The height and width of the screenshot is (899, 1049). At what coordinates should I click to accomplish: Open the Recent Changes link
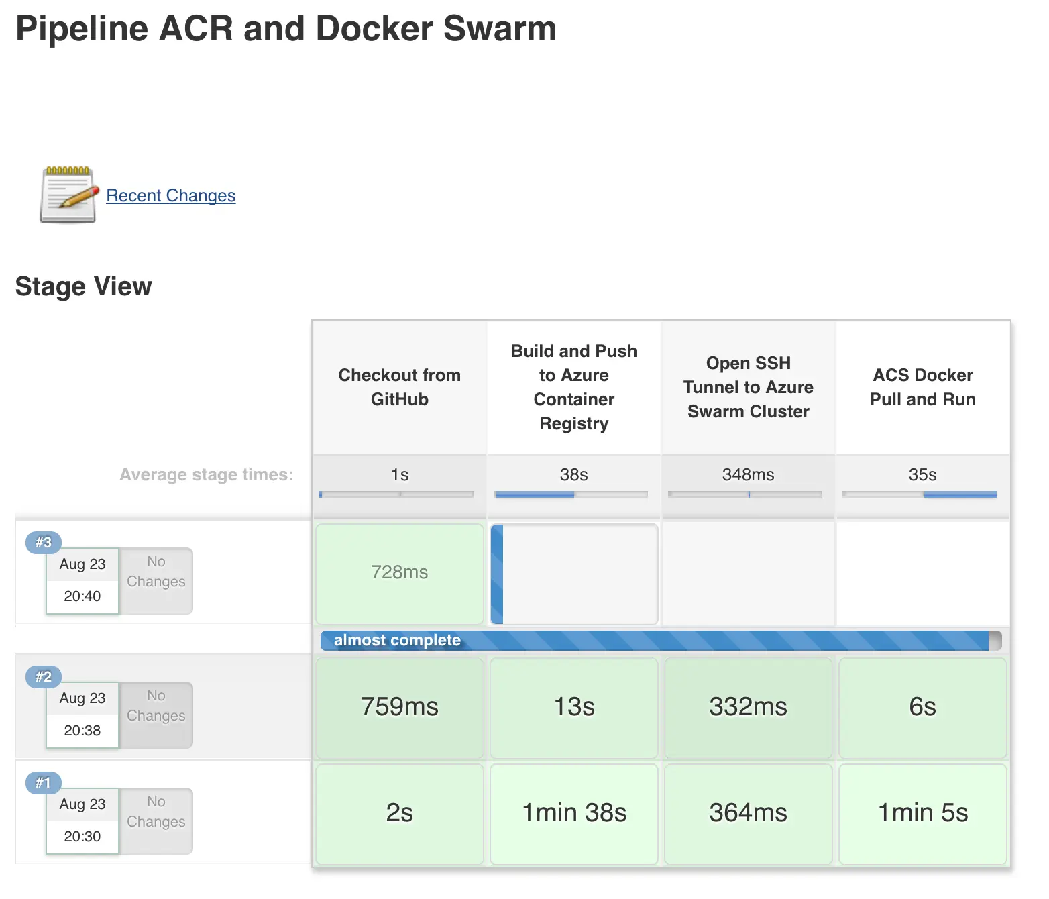pyautogui.click(x=170, y=195)
